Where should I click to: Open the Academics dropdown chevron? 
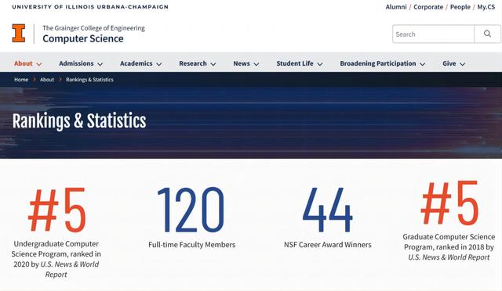pos(158,64)
